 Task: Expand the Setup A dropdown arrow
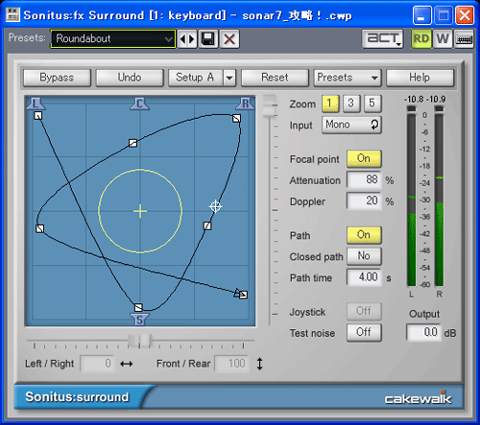[x=229, y=78]
